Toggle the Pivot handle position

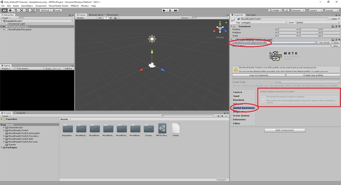(x=45, y=10)
